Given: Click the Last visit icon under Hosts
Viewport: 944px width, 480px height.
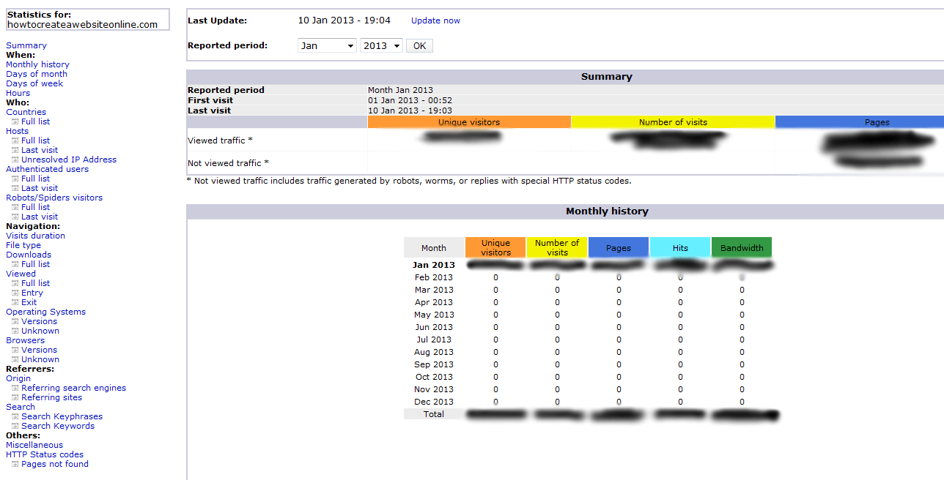Looking at the screenshot, I should 16,150.
